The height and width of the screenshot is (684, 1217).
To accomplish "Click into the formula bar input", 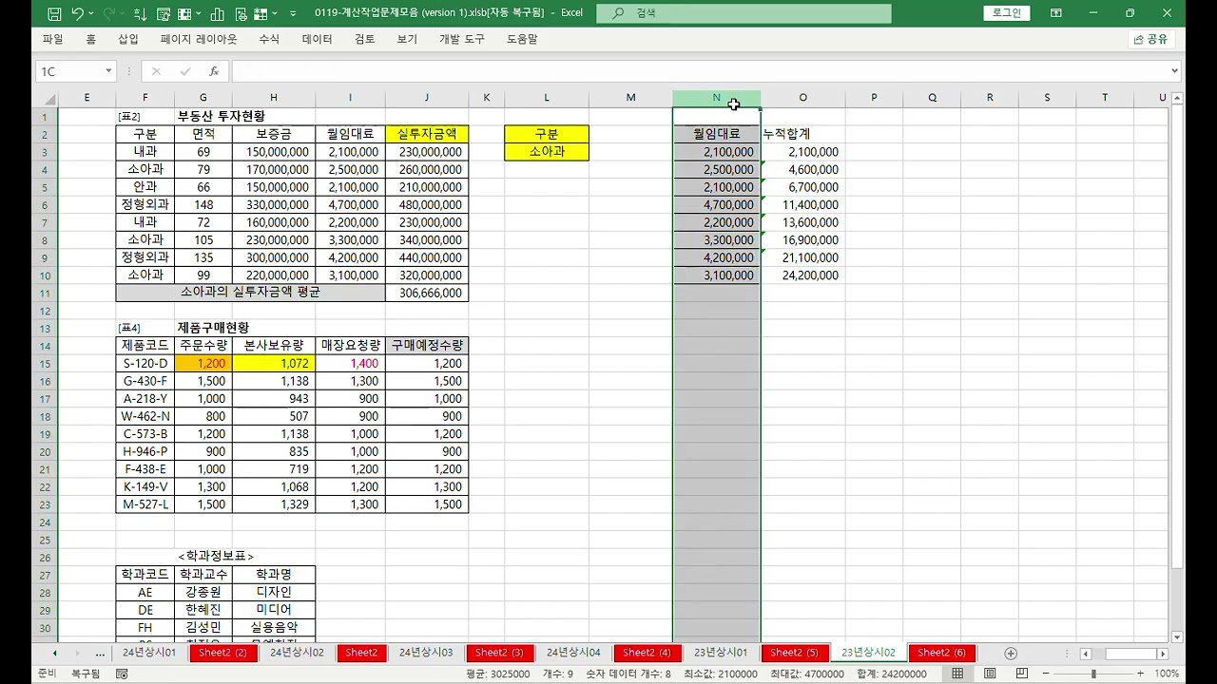I will pos(699,71).
